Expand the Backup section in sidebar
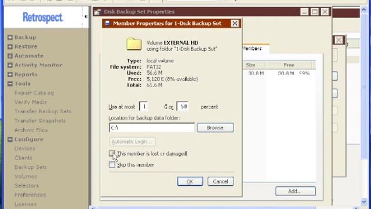The height and width of the screenshot is (209, 371). [x=10, y=37]
